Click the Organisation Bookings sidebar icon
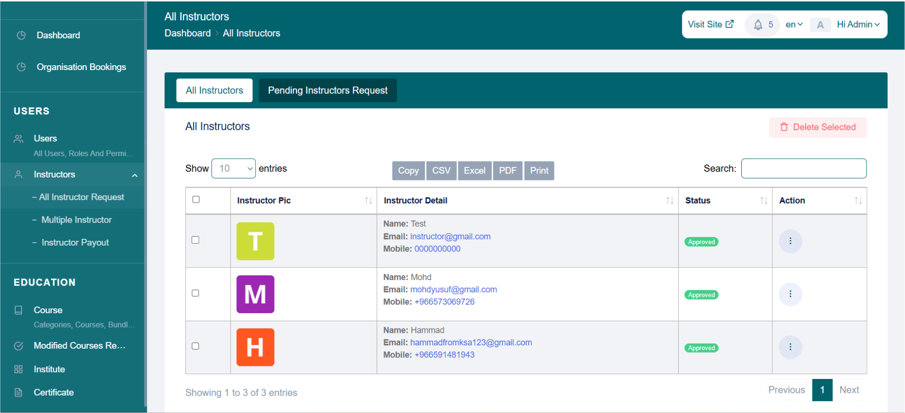 [x=21, y=67]
